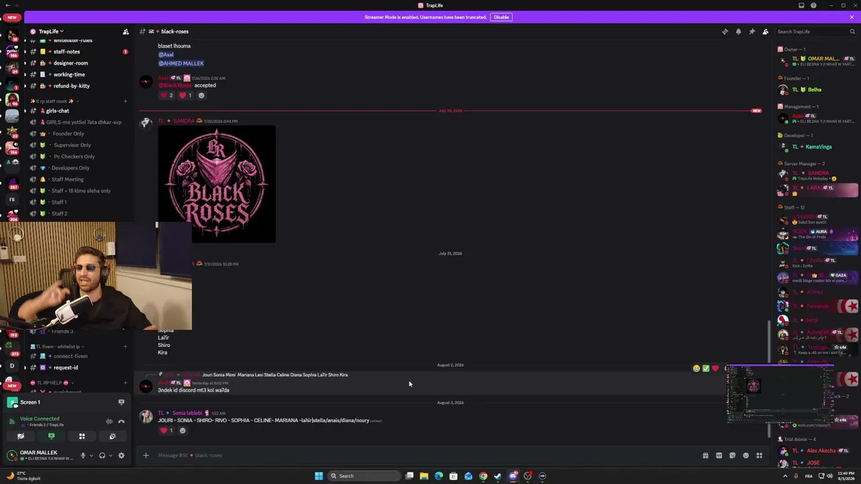The image size is (861, 484).
Task: Open the Threads icon in channel header
Action: click(724, 32)
